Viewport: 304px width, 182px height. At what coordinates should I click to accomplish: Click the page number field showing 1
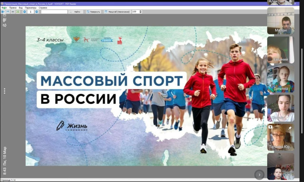point(30,12)
